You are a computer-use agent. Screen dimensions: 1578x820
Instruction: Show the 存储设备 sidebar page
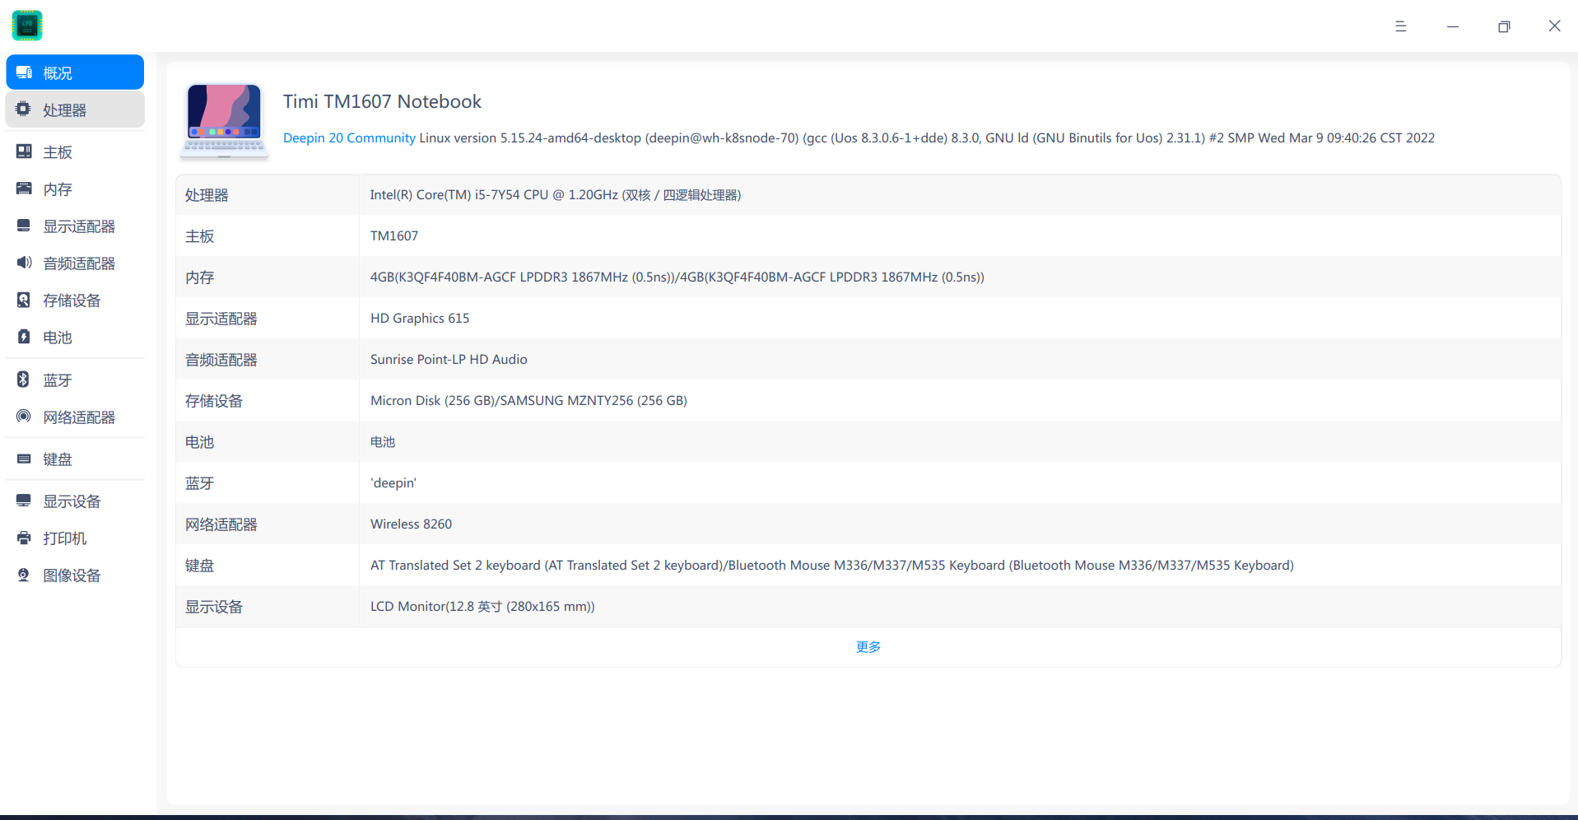[x=75, y=300]
